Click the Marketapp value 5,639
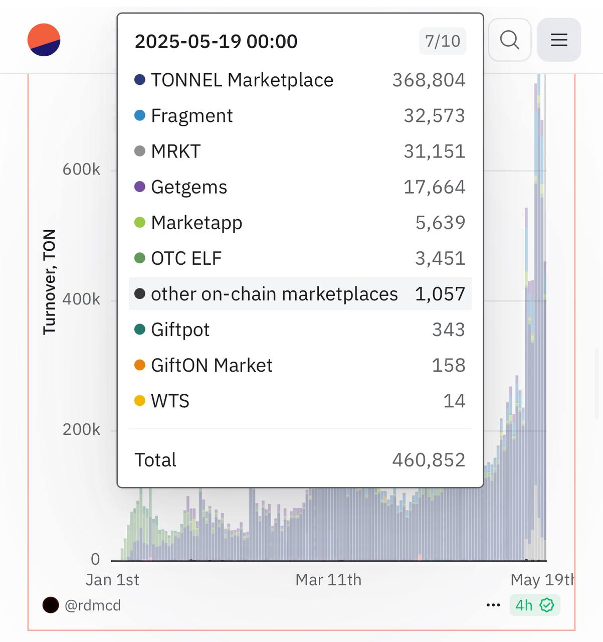The height and width of the screenshot is (642, 603). tap(441, 223)
